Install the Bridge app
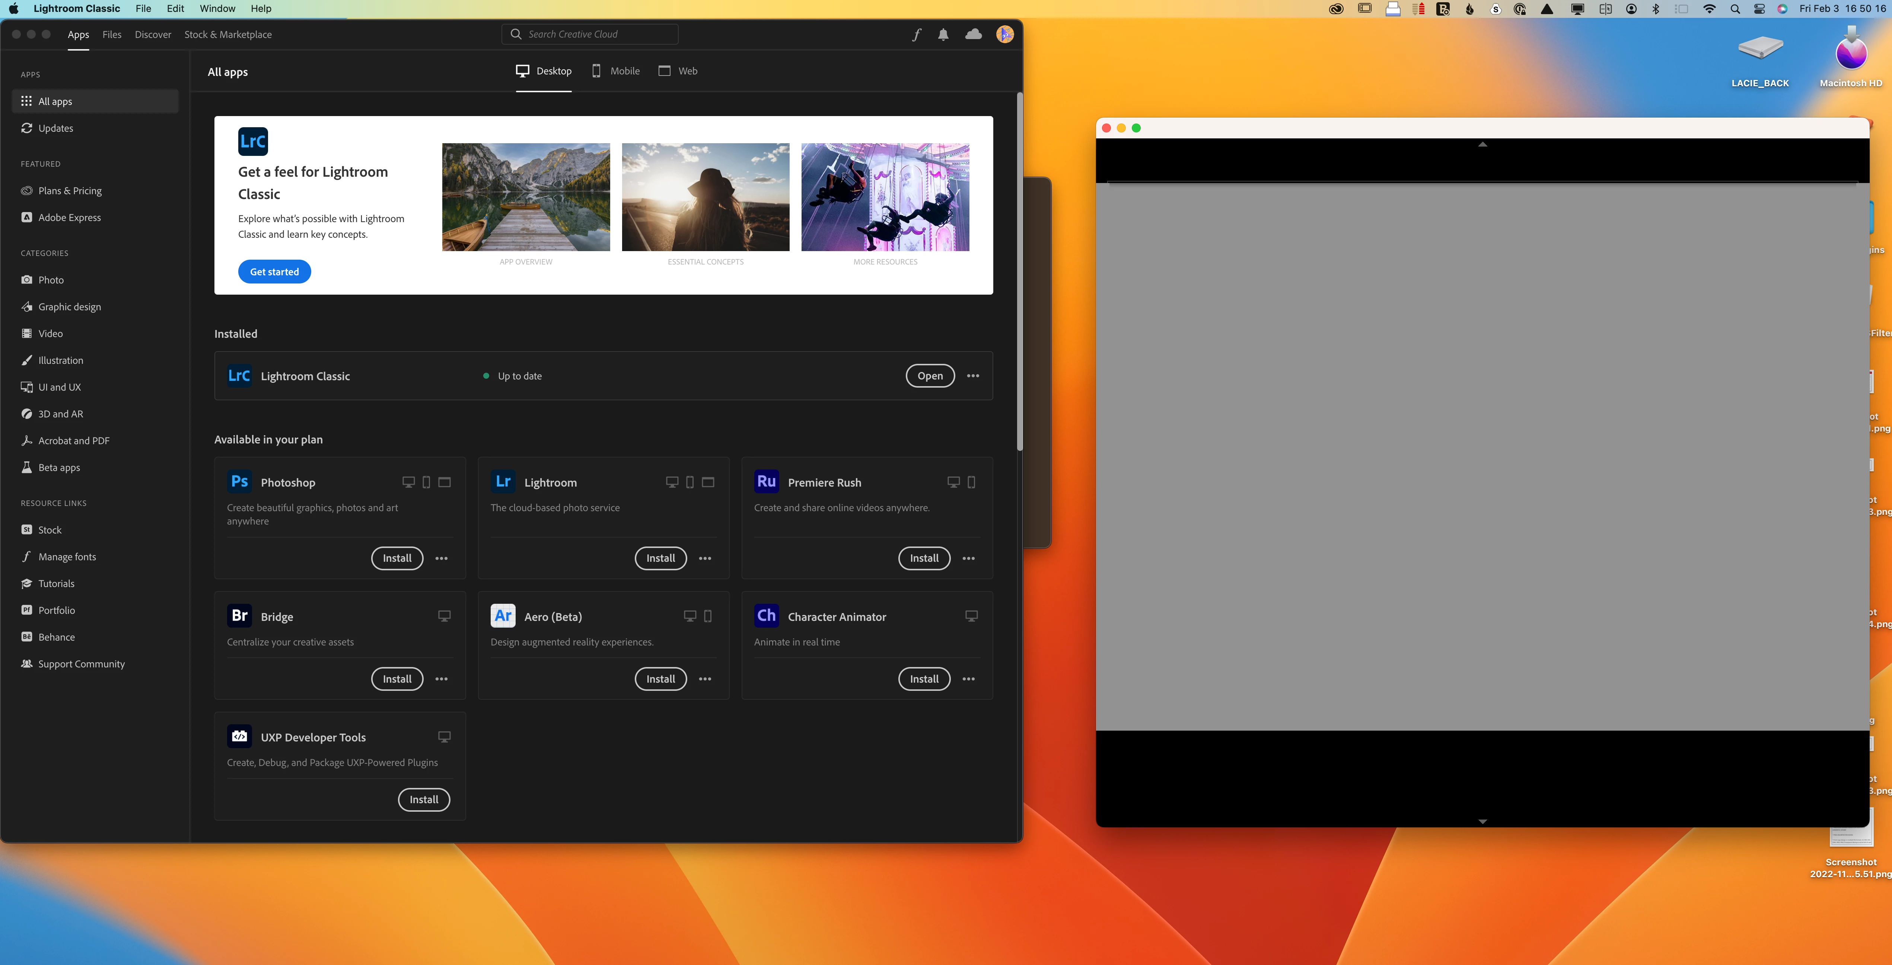This screenshot has width=1892, height=965. click(396, 679)
